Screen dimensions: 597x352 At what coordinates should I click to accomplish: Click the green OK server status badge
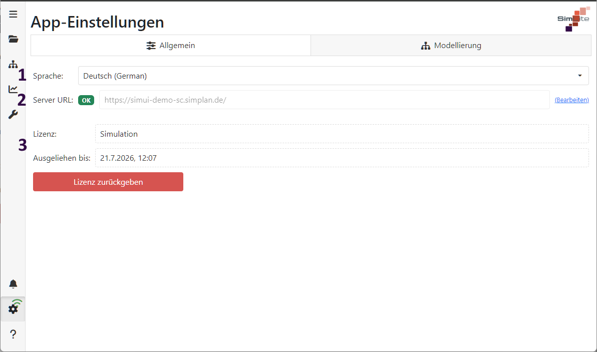[86, 100]
